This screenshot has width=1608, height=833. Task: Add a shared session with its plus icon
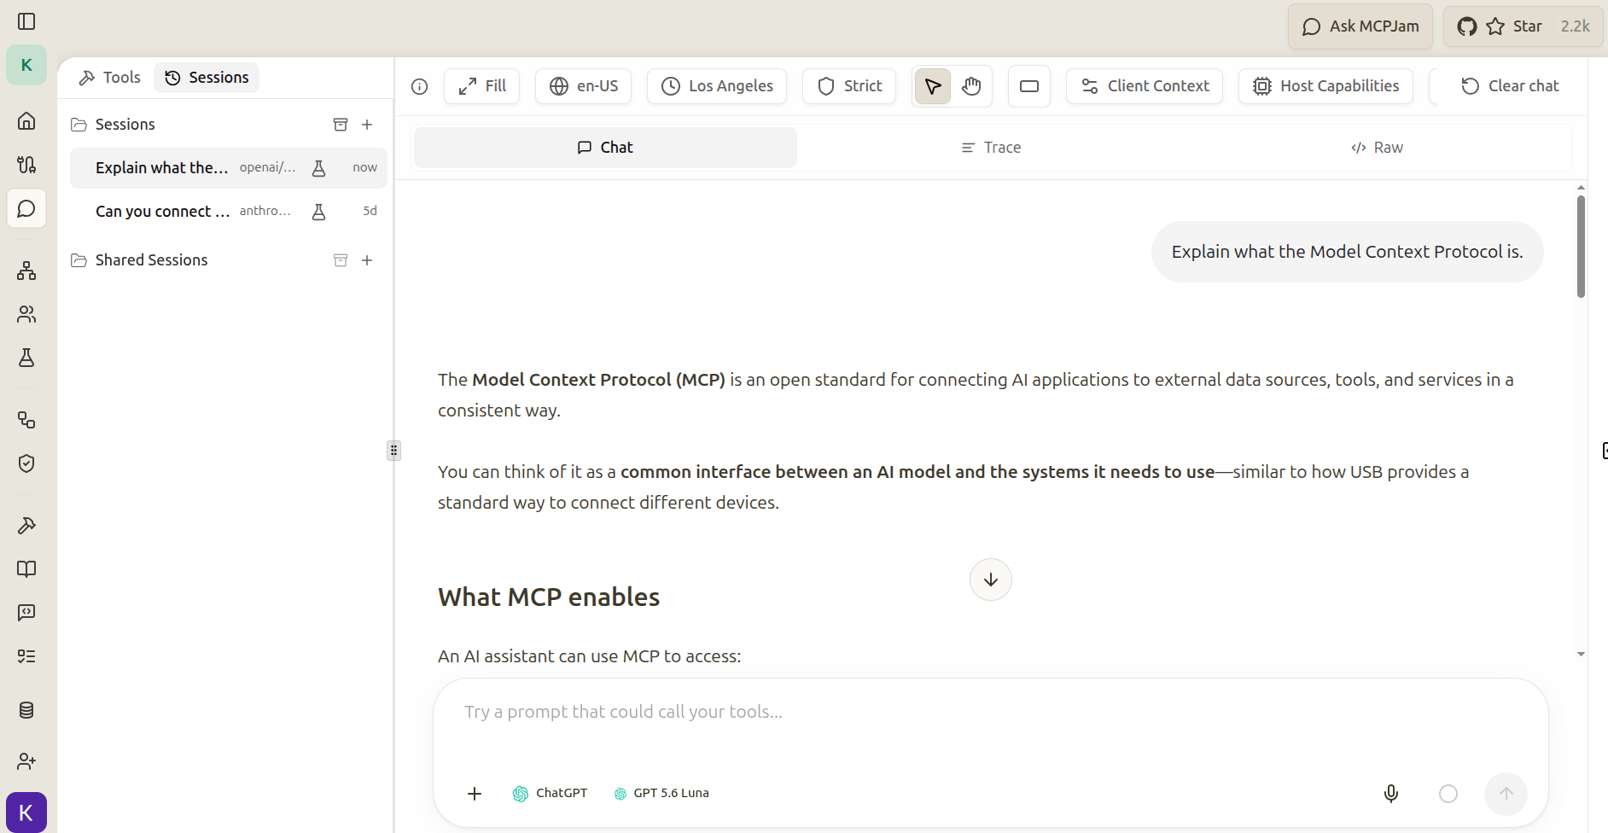coord(367,260)
